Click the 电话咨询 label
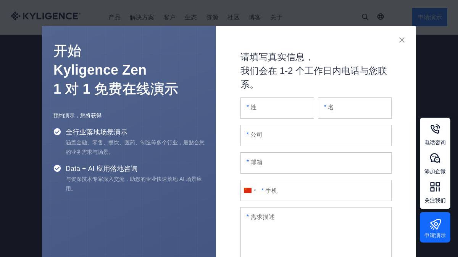Image resolution: width=458 pixels, height=257 pixels. click(435, 142)
